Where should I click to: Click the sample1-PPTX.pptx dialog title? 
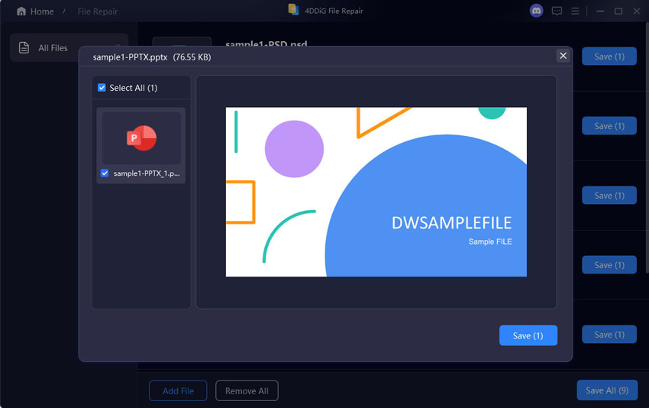[130, 57]
